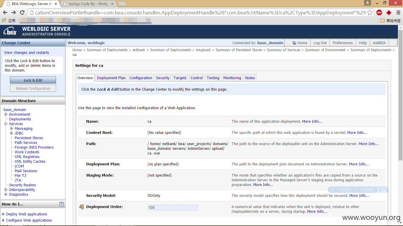
Task: Expand the Diagnostics tree node
Action: click(6, 194)
